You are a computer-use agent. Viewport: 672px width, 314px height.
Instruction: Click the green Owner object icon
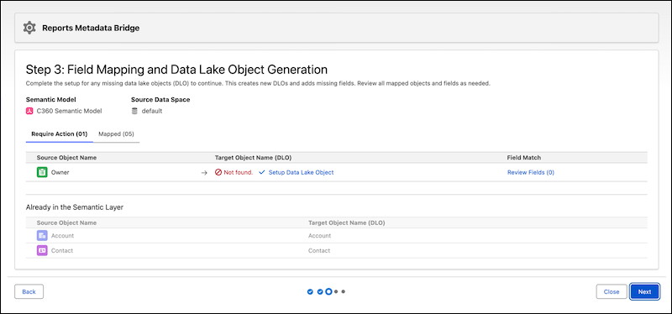(42, 172)
